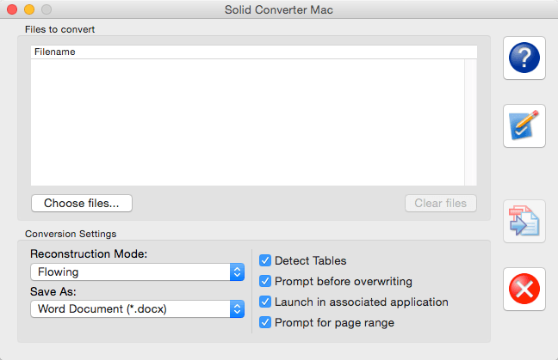The image size is (558, 360).
Task: Toggle the Detect Tables checkbox
Action: [x=265, y=260]
